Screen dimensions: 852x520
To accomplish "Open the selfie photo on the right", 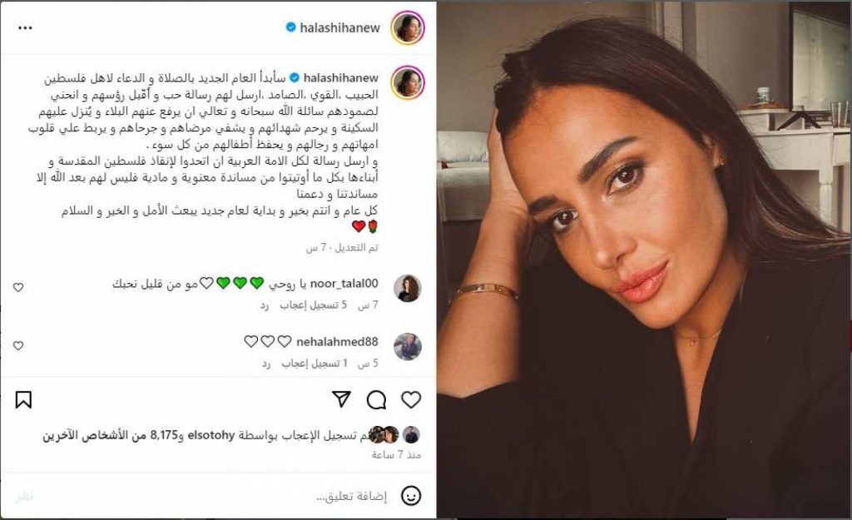I will tap(645, 260).
